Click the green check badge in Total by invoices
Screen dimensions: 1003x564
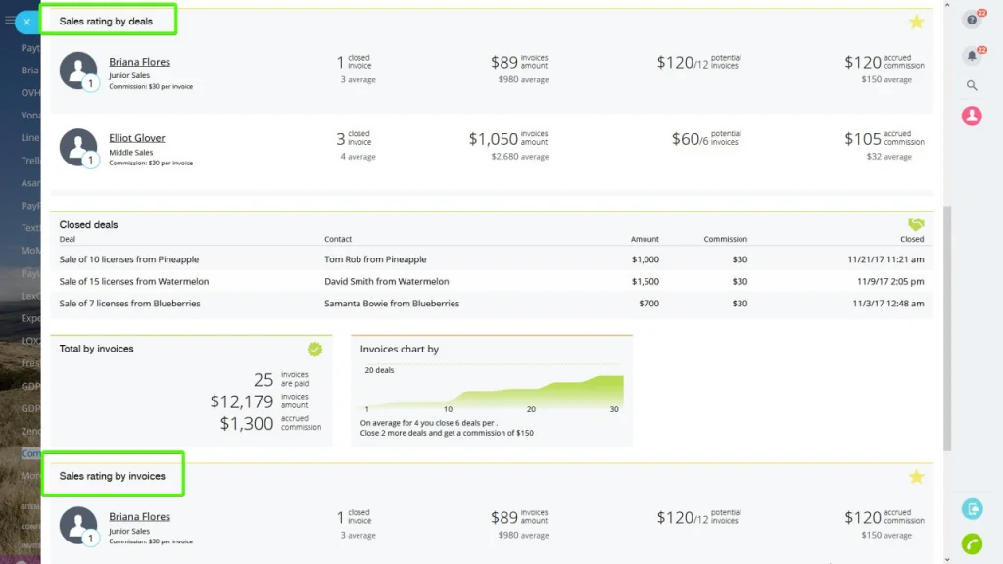pyautogui.click(x=314, y=350)
